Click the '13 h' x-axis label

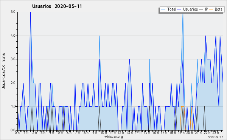[x=129, y=132]
